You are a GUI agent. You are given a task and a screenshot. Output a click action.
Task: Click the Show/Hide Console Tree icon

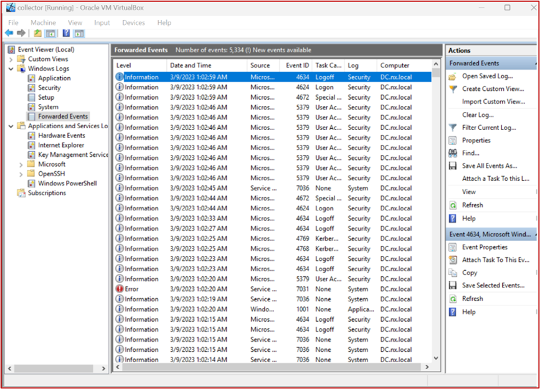coord(50,33)
